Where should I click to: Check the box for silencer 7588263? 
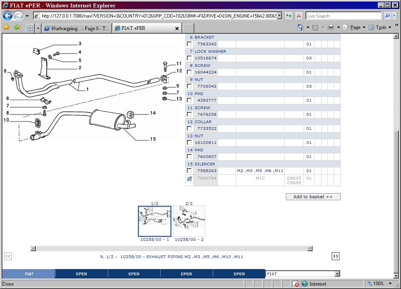coord(189,170)
